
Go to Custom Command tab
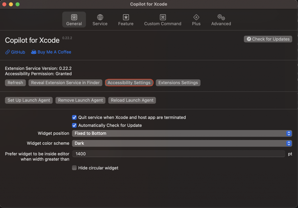pyautogui.click(x=163, y=20)
